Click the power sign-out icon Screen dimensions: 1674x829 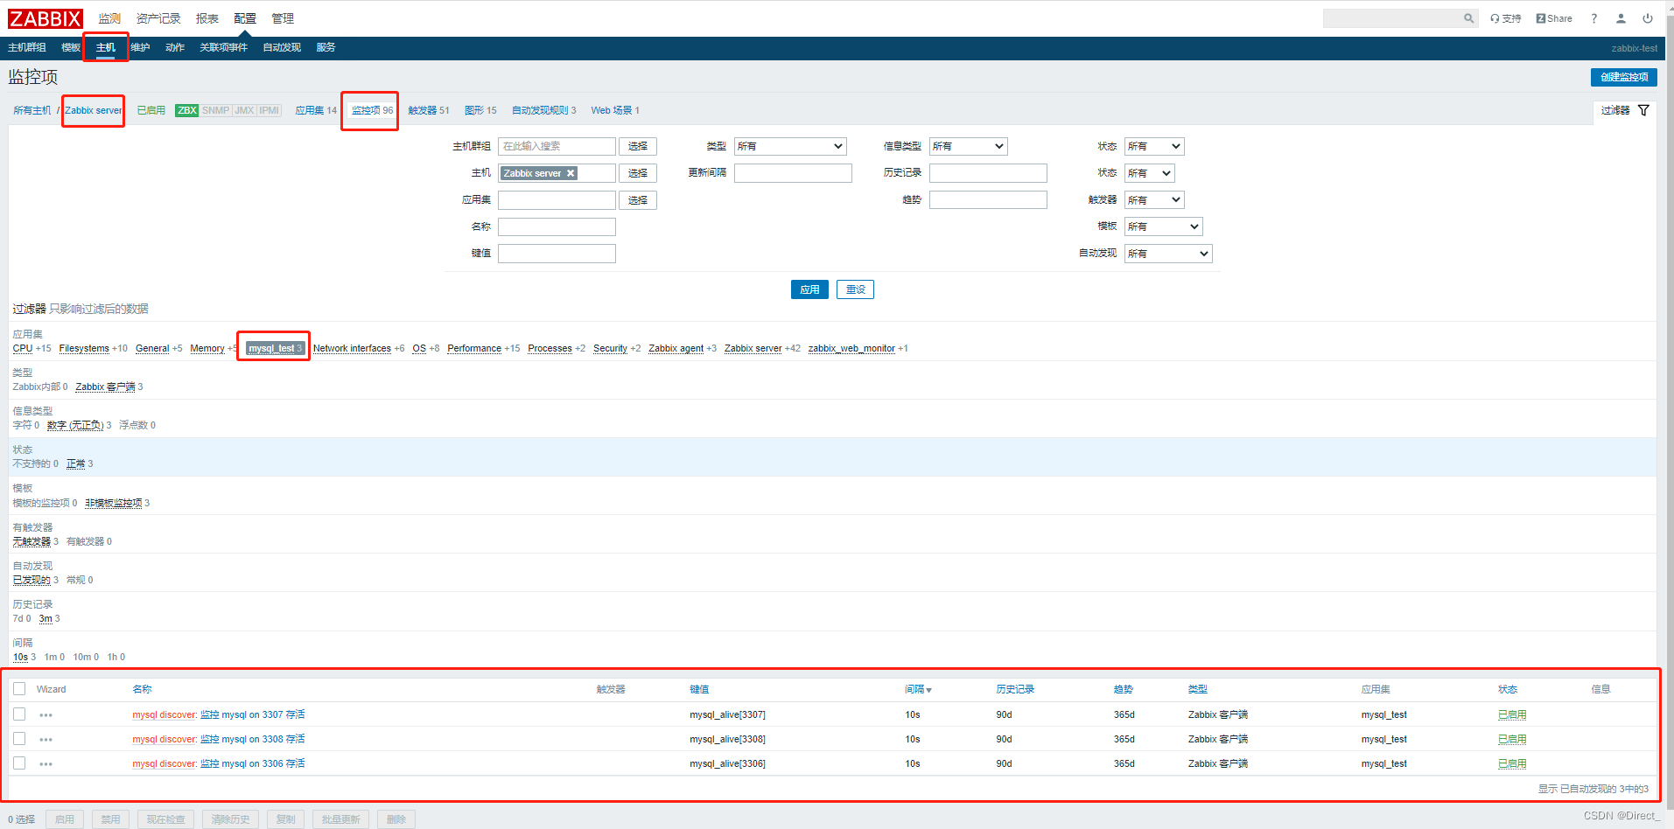point(1648,18)
